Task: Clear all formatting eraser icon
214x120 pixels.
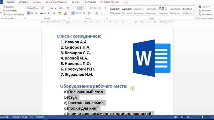Action: pyautogui.click(x=68, y=8)
